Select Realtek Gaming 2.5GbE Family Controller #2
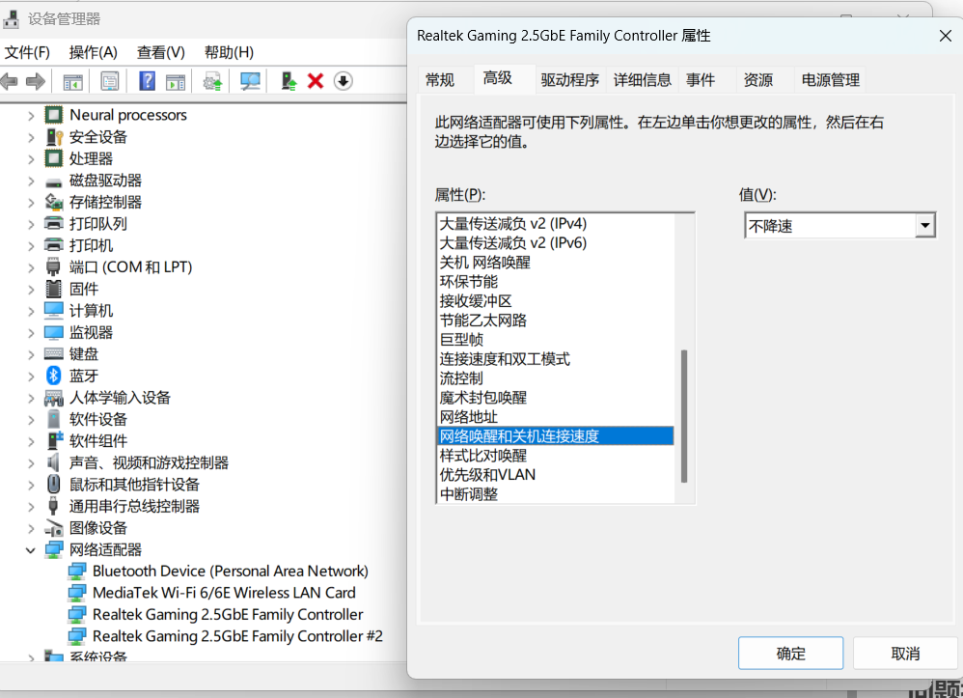 coord(237,636)
